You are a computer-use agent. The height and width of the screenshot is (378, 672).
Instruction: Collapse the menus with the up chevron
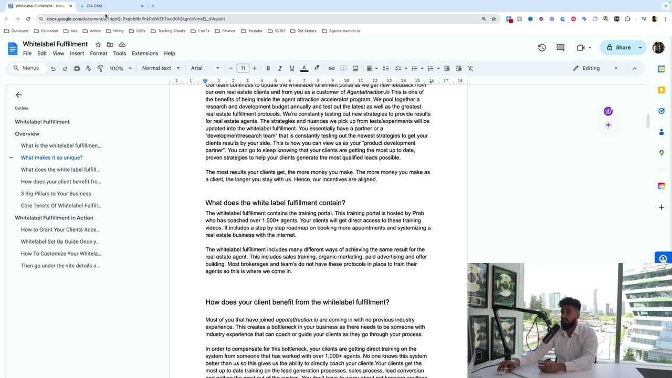pos(634,68)
